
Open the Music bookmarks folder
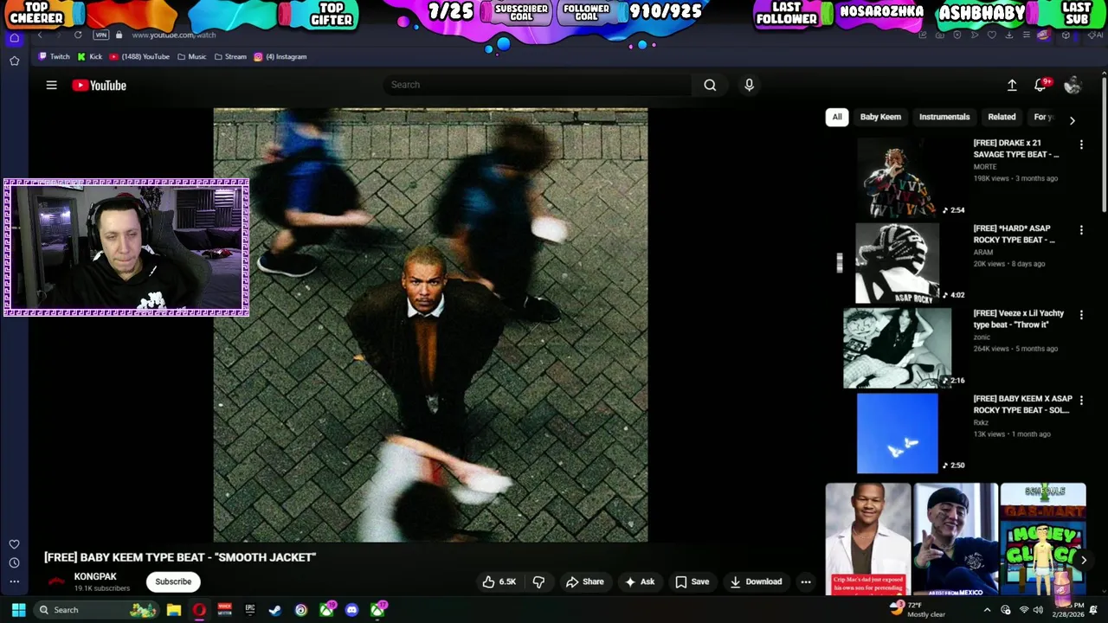[x=192, y=56]
